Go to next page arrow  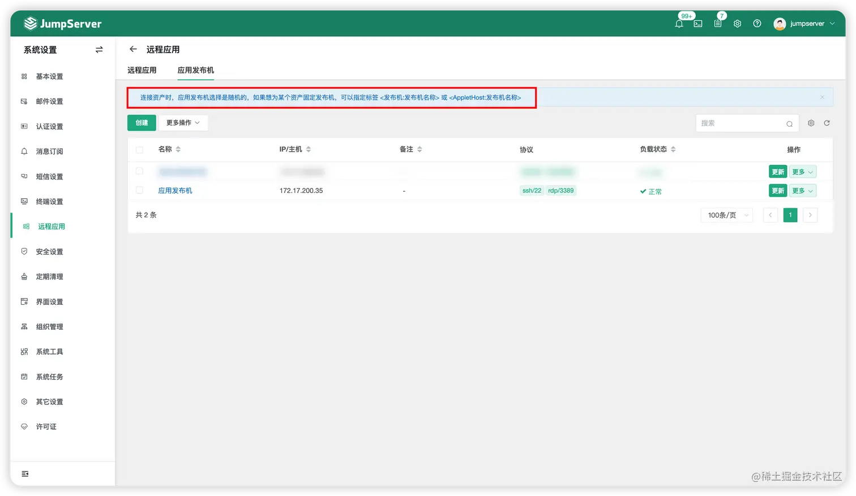pos(810,215)
